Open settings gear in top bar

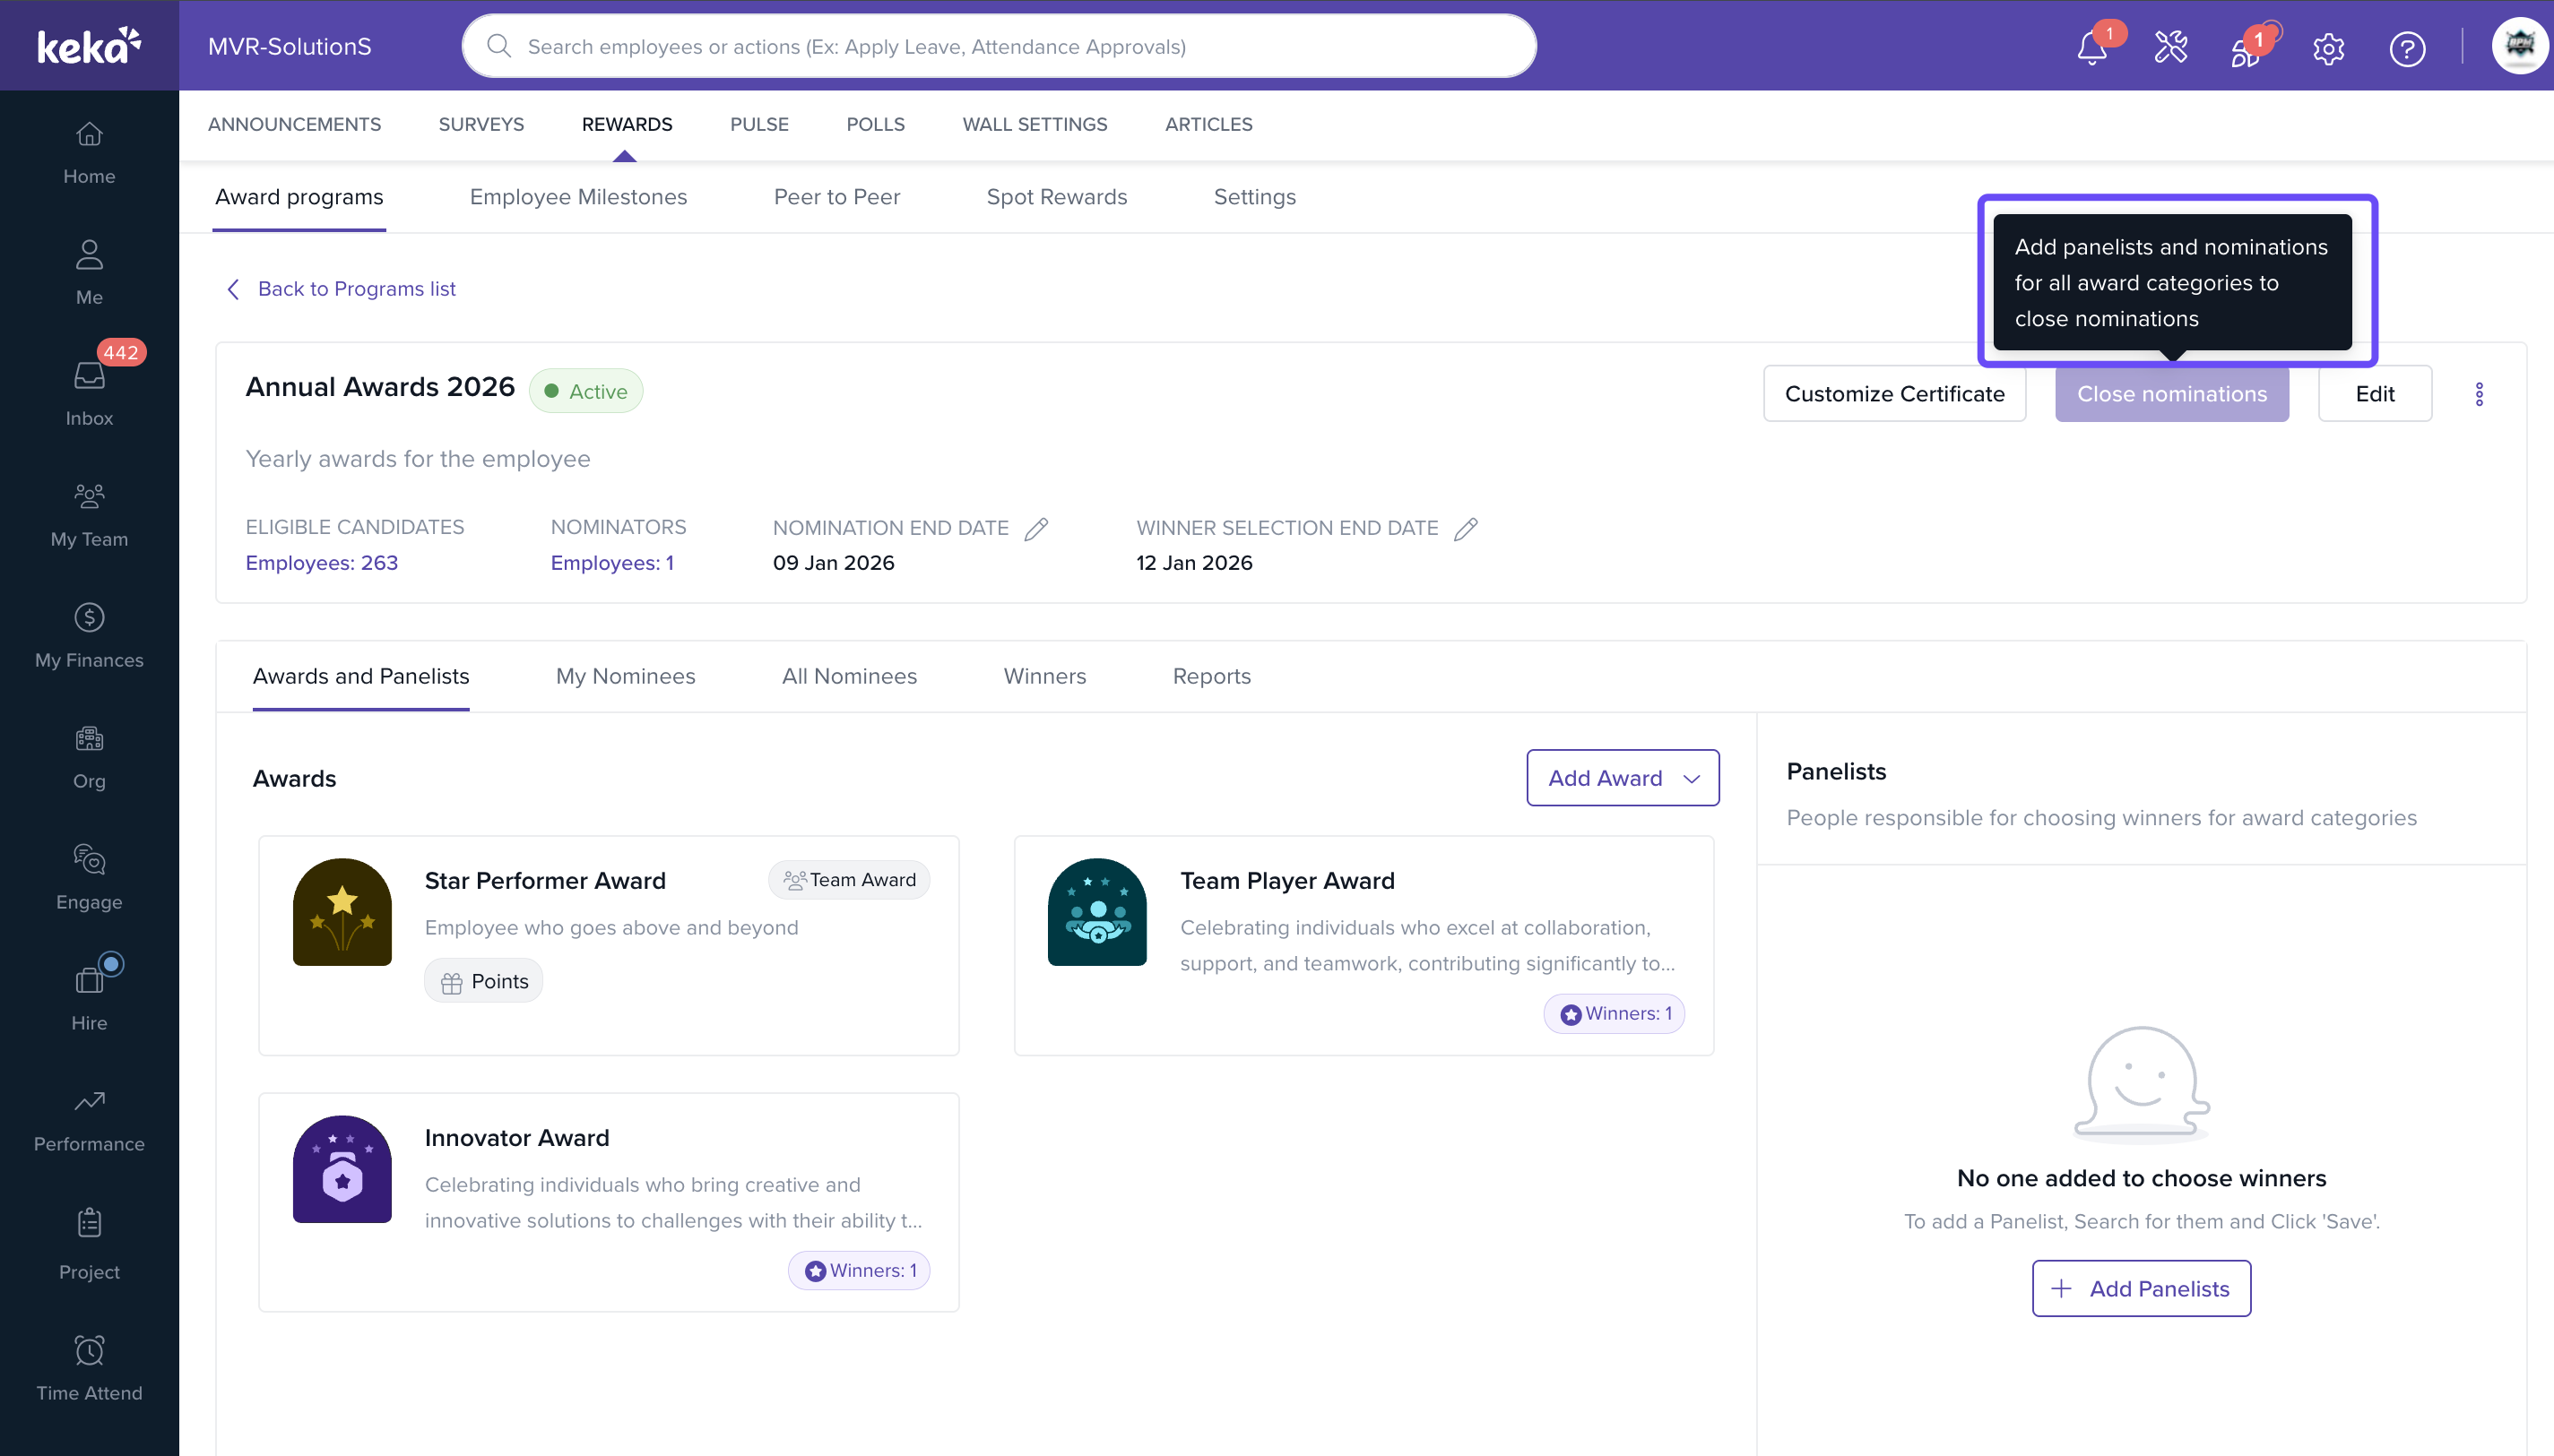click(2328, 48)
